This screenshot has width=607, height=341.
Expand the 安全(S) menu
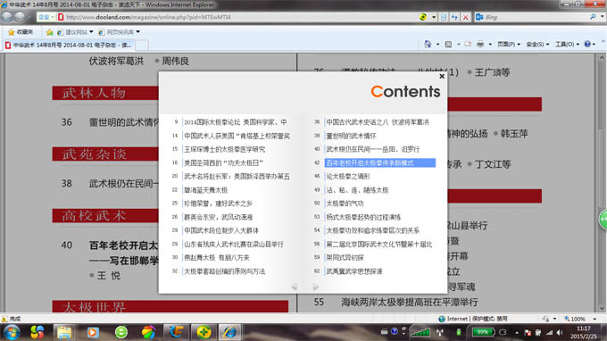[537, 44]
